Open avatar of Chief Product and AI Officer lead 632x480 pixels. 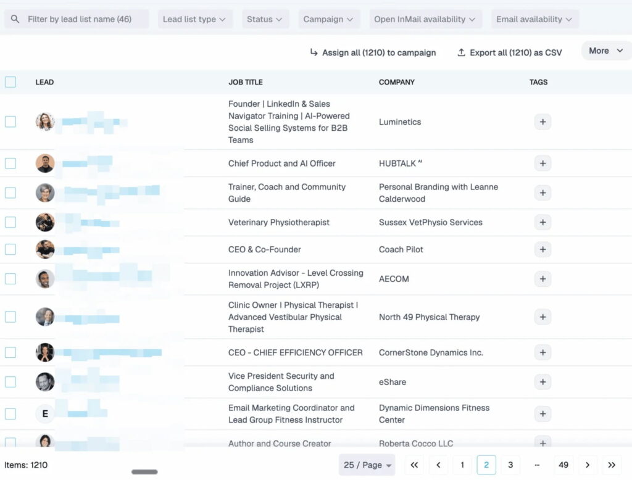coord(44,163)
